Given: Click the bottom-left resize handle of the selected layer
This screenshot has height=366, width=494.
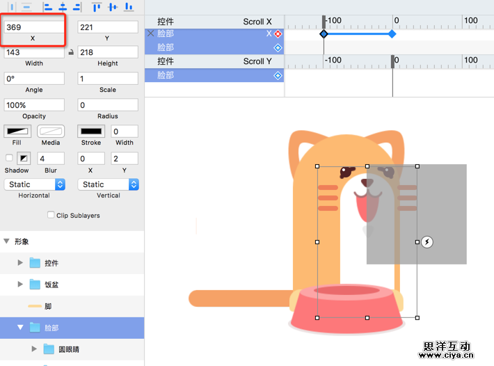Looking at the screenshot, I should 317,318.
